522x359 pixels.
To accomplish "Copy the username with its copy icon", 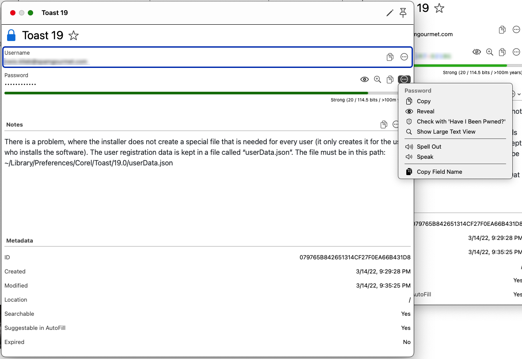I will tap(390, 57).
